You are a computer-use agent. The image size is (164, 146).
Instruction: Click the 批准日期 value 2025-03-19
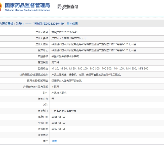58,117
